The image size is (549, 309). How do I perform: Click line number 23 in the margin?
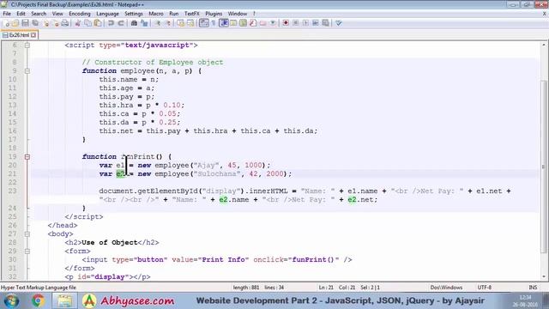pyautogui.click(x=12, y=191)
